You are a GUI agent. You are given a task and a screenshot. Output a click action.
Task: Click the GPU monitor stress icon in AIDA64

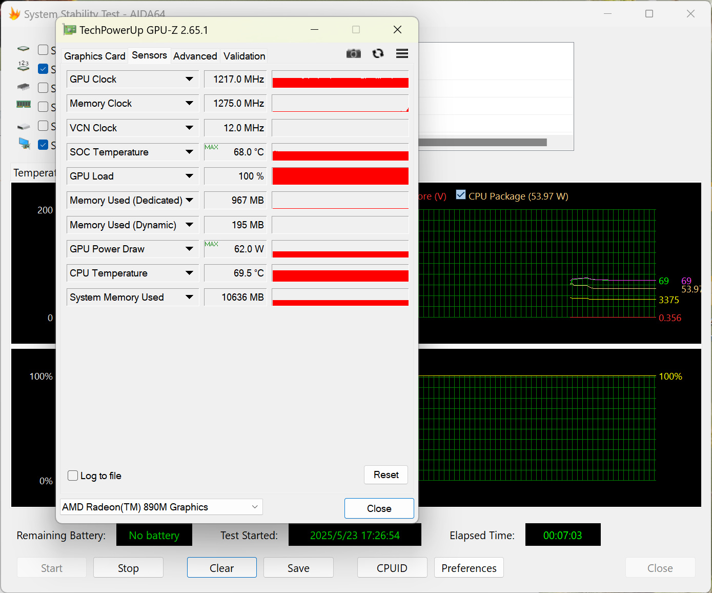(24, 144)
